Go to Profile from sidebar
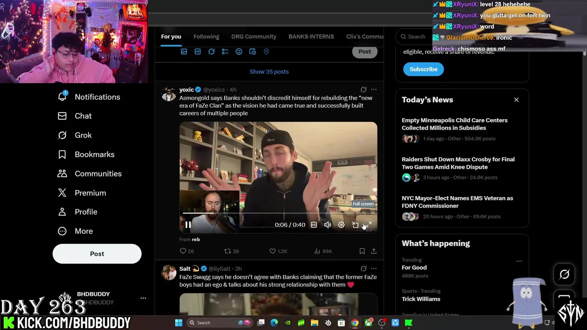587x330 pixels. tap(77, 212)
